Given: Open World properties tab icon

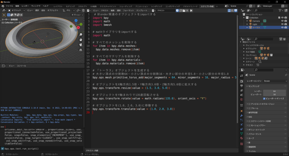Looking at the screenshot, I should [x=241, y=99].
